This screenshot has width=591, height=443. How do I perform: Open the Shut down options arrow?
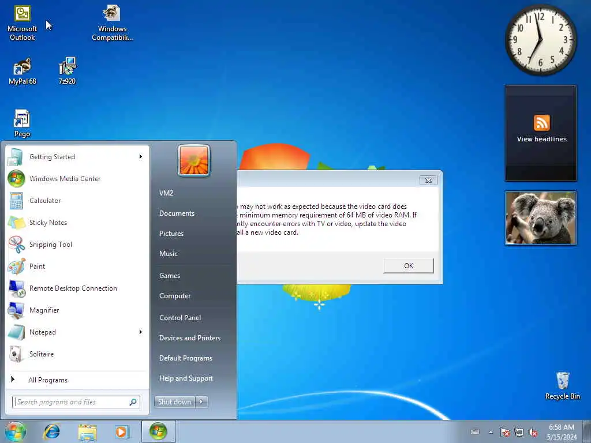201,402
